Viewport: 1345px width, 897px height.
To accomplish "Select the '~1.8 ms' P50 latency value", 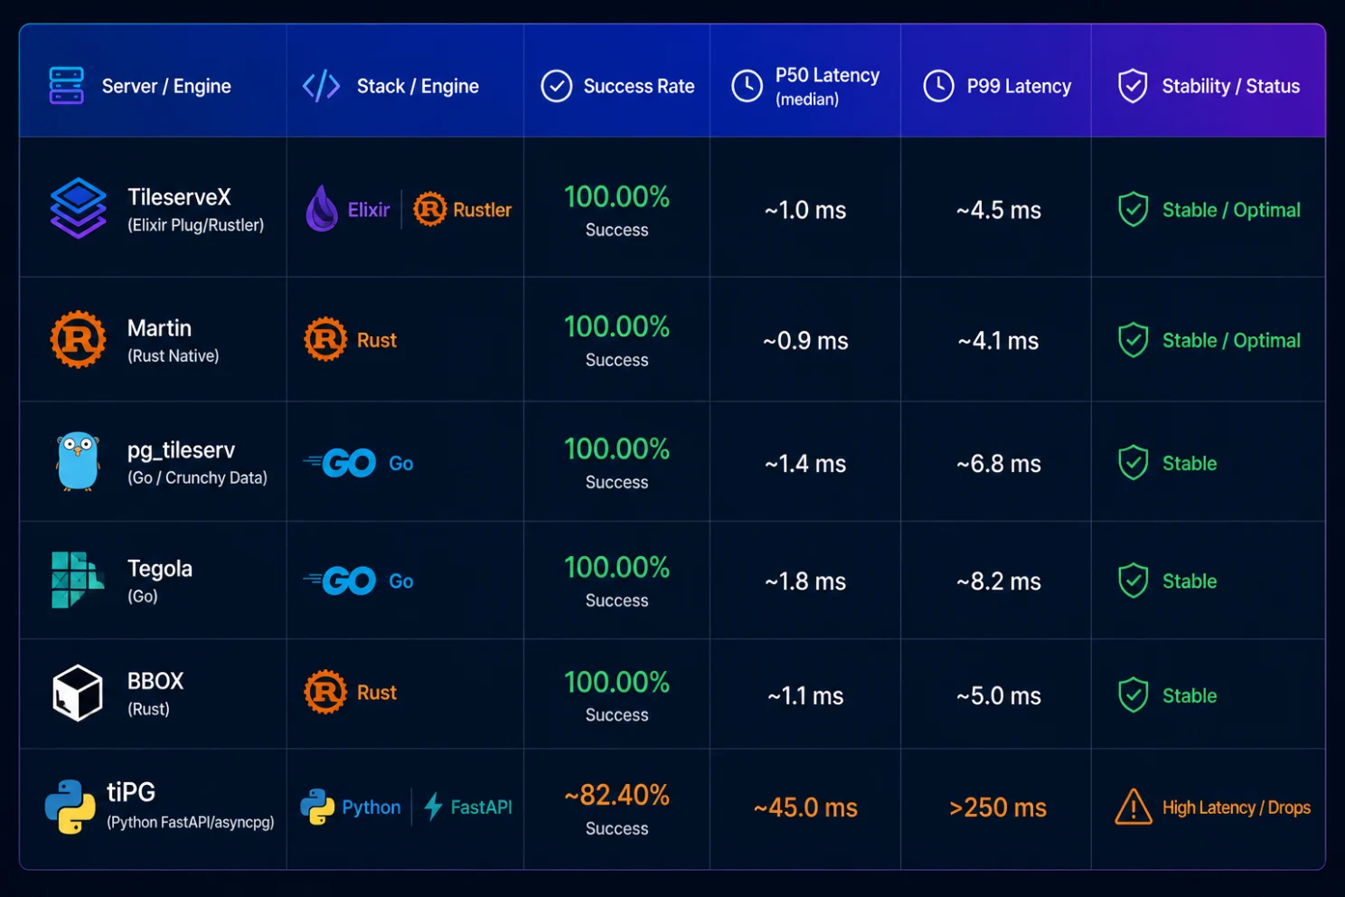I will [805, 581].
